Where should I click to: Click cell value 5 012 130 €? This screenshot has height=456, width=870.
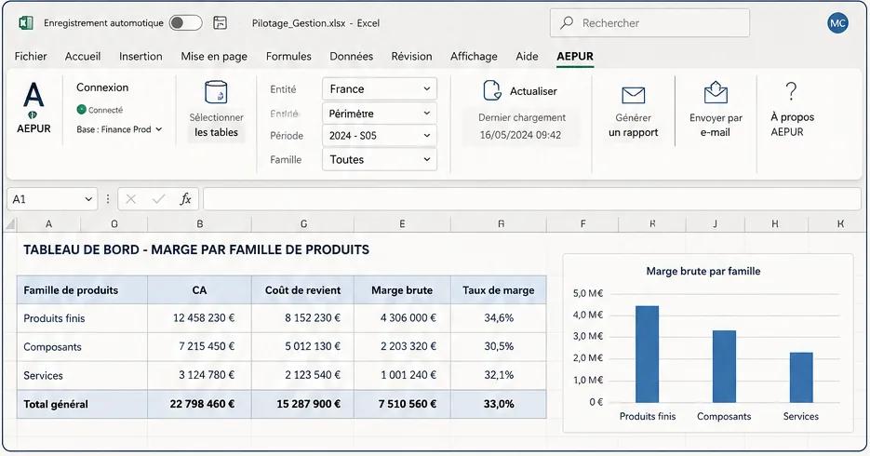coord(313,346)
